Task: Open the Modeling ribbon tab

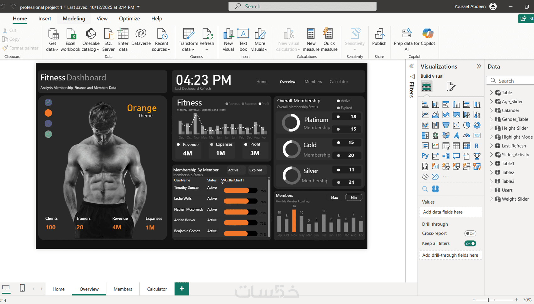Action: pyautogui.click(x=74, y=18)
